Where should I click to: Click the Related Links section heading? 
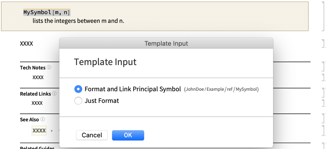[35, 94]
